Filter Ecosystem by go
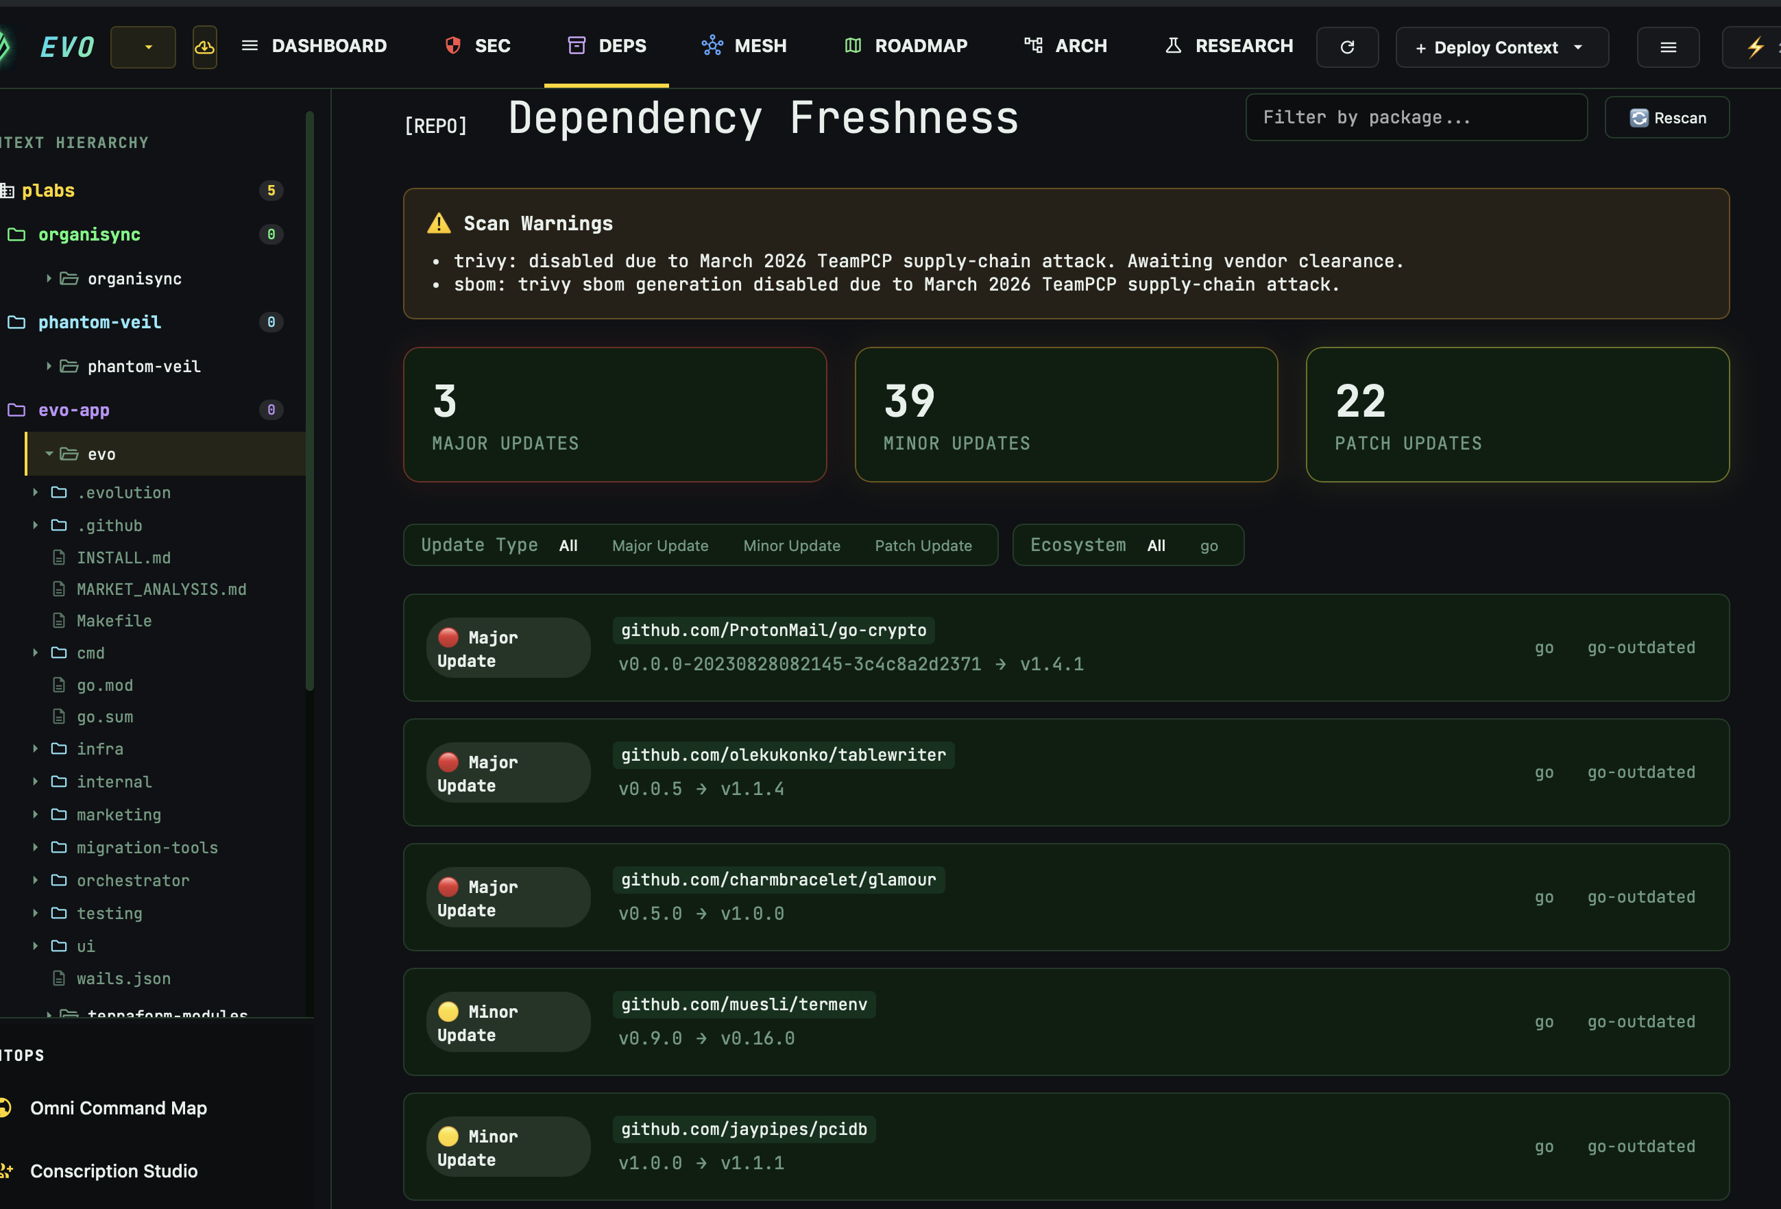1781x1209 pixels. tap(1209, 546)
